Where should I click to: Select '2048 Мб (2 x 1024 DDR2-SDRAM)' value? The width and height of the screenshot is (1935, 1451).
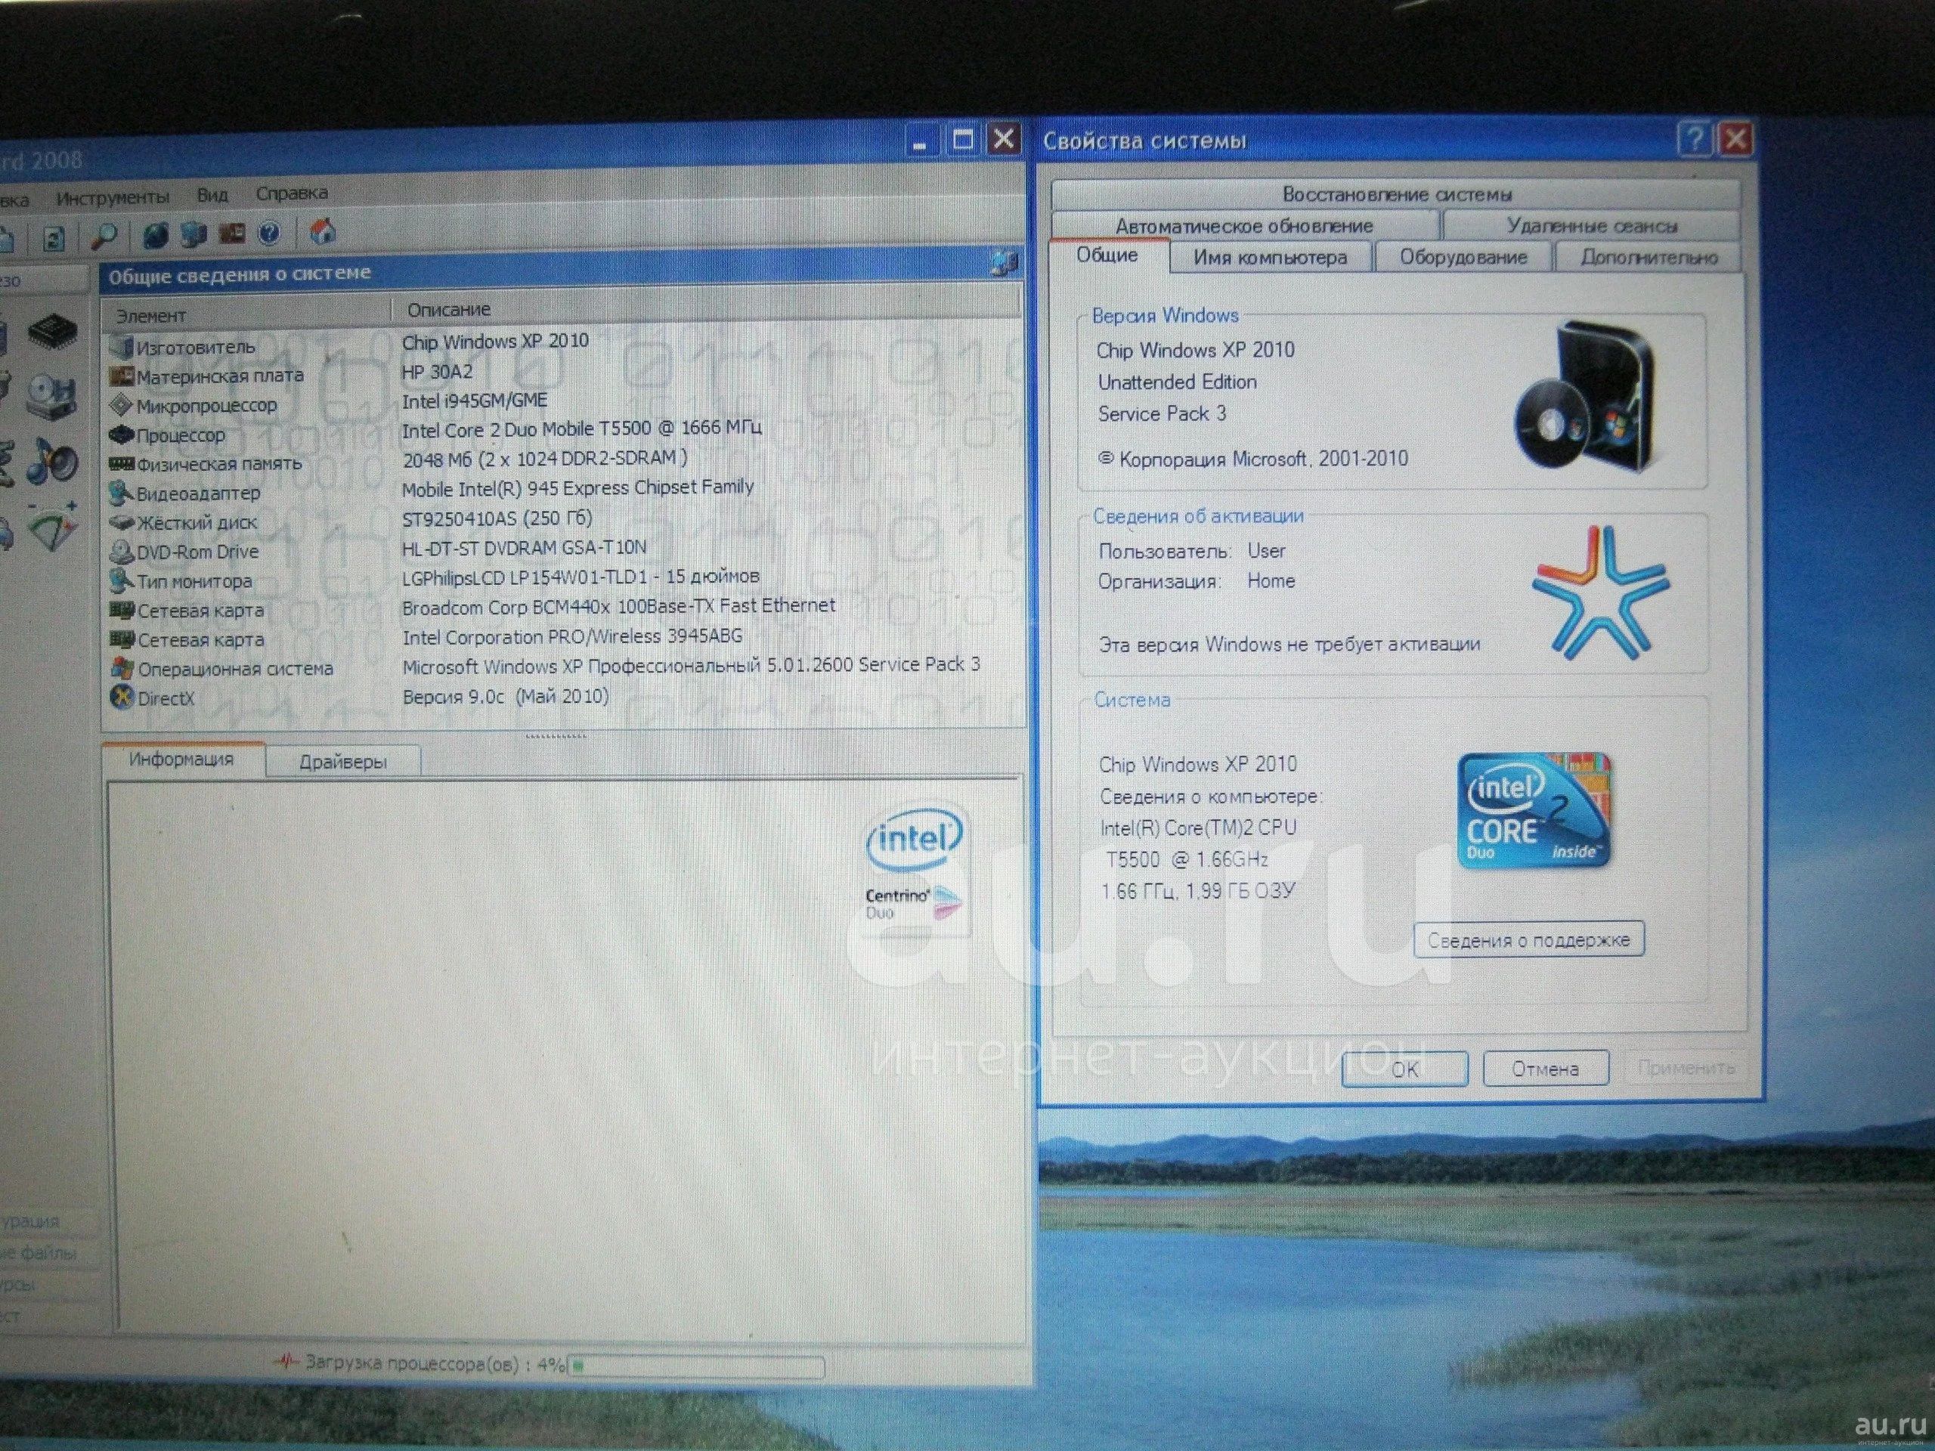(x=544, y=458)
